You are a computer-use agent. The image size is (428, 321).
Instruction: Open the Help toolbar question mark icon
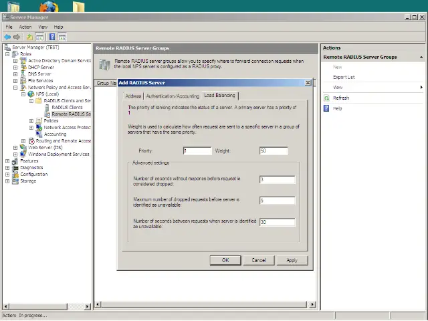52,37
